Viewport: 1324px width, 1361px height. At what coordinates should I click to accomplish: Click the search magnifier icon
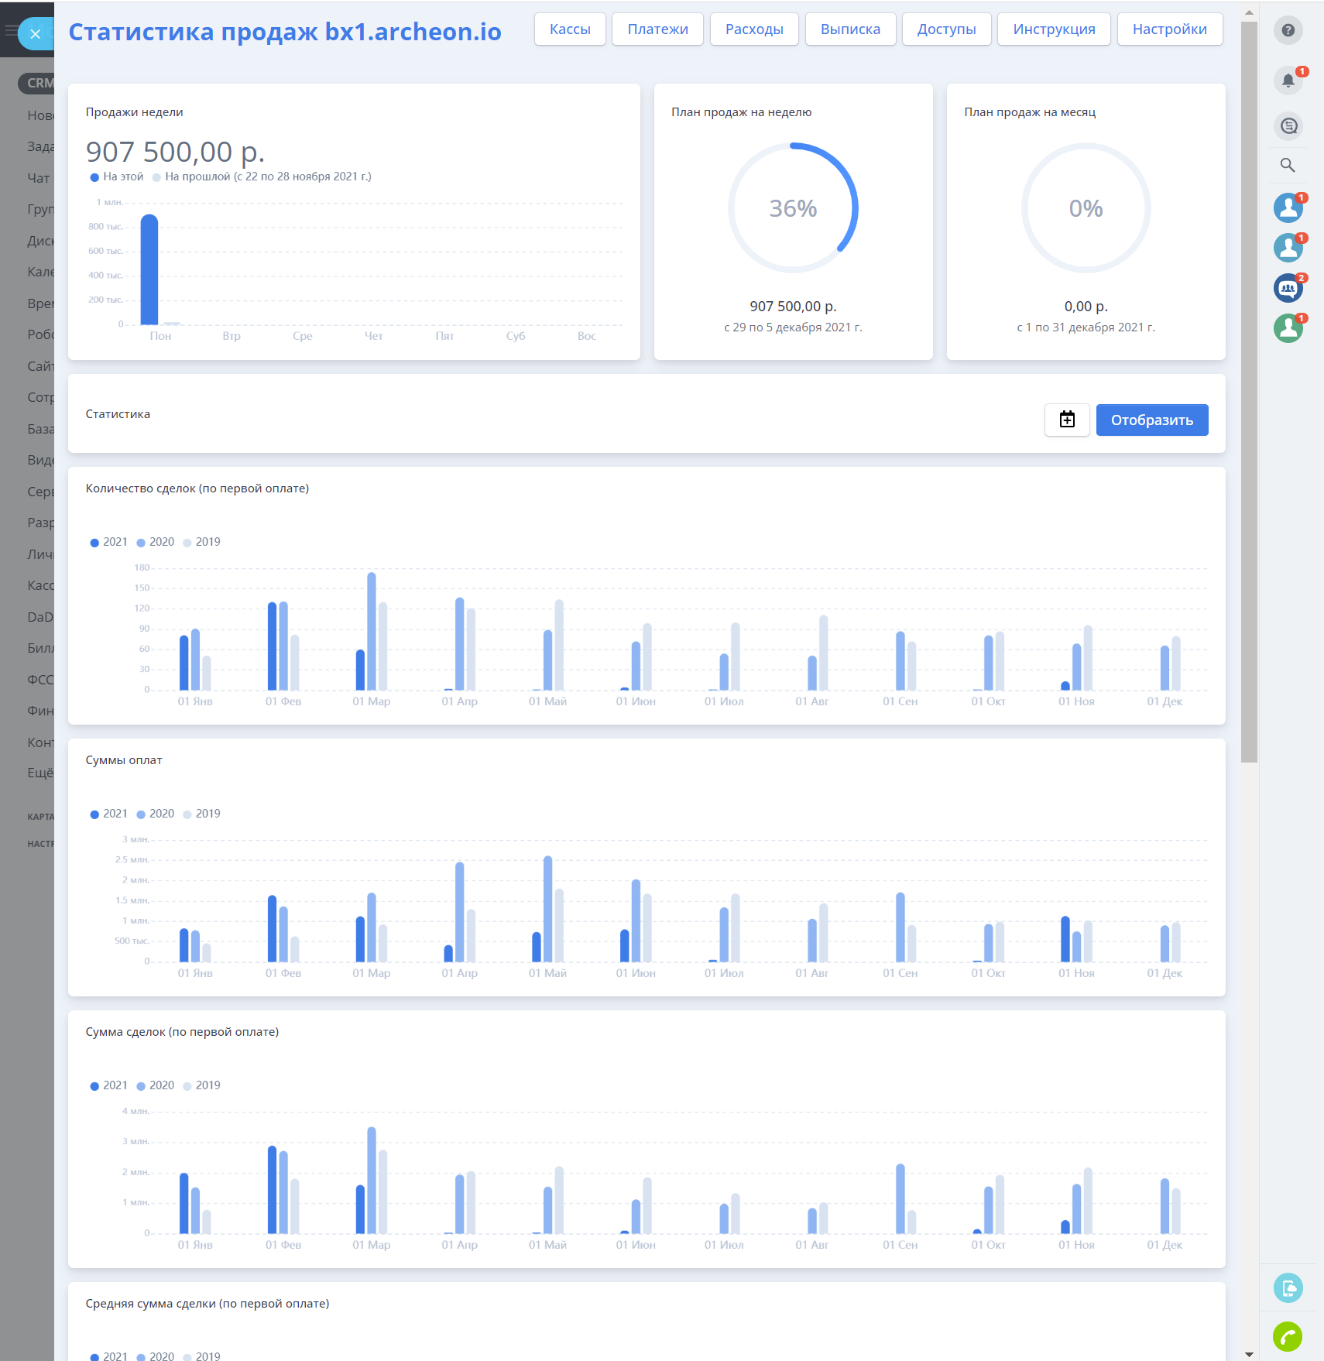click(1288, 165)
